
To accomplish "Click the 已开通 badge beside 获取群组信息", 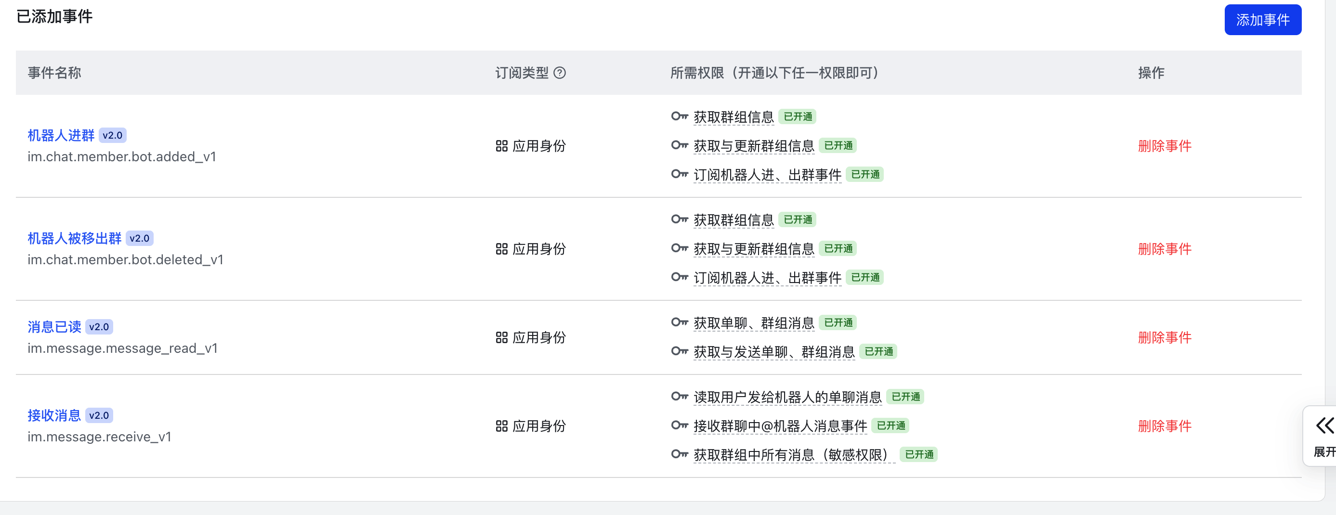I will (x=797, y=117).
